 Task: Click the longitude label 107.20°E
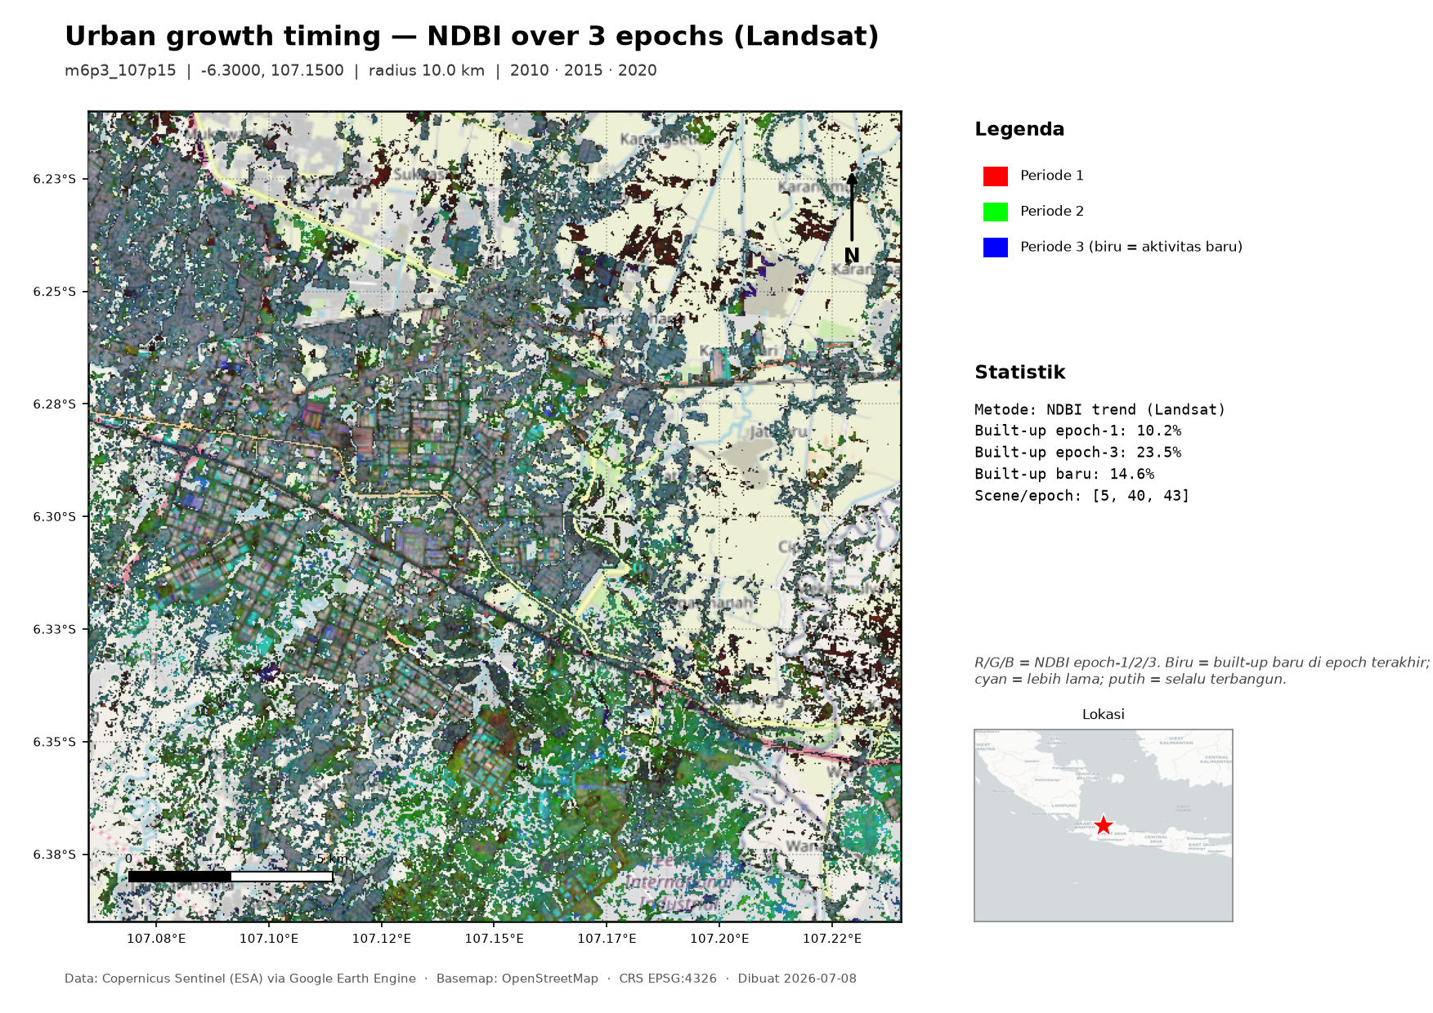[719, 939]
